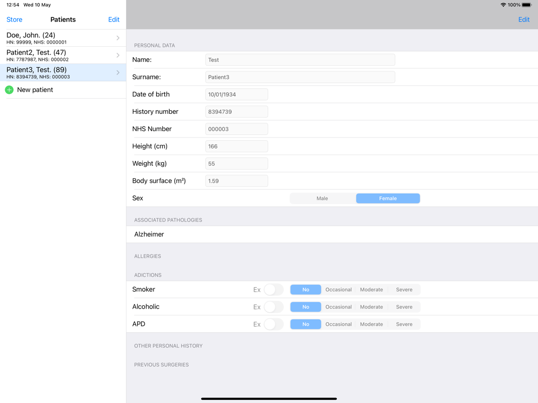Click the Name field containing Test
The height and width of the screenshot is (403, 538).
point(300,60)
